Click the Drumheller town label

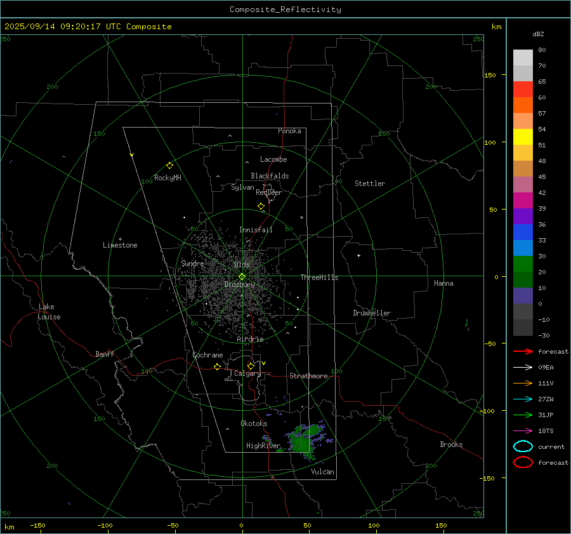pos(372,313)
